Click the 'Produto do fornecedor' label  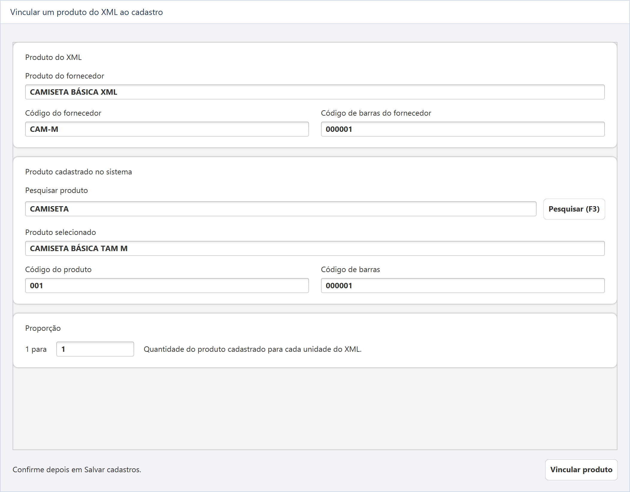coord(65,76)
